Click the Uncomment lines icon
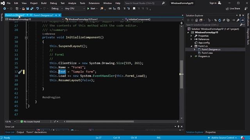Screen dimensions: 250x140 [x=129, y=9]
